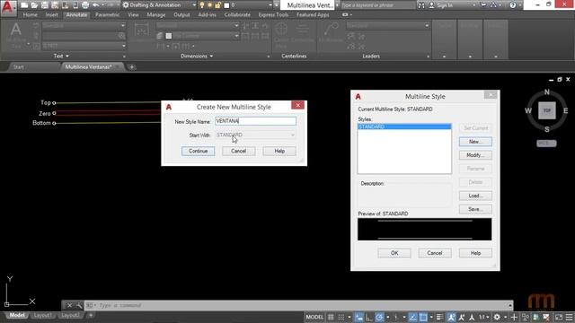Open the Output ribbon tab
This screenshot has height=323, width=575.
(181, 14)
